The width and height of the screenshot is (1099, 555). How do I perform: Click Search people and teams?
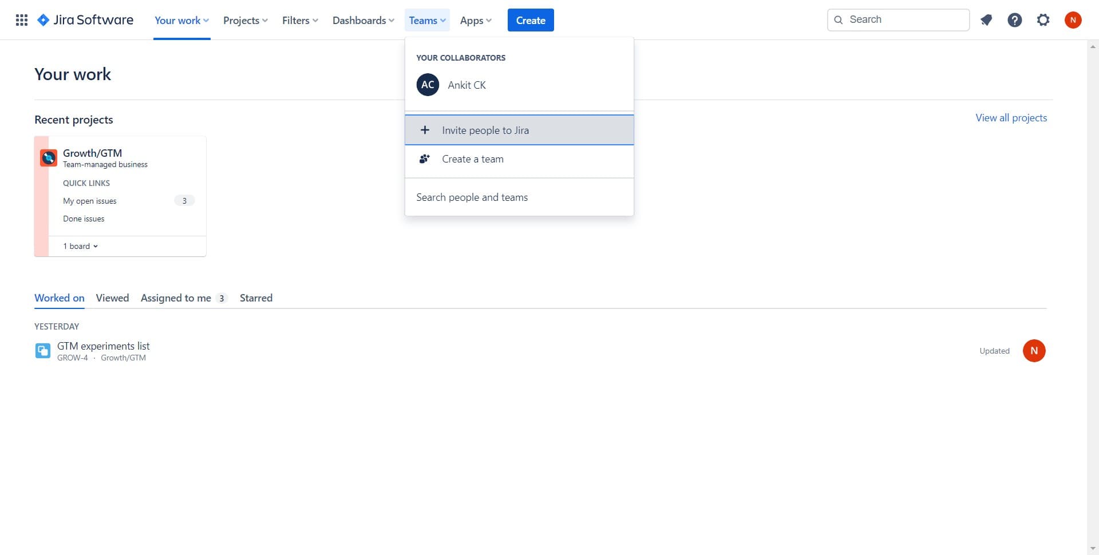(x=472, y=197)
